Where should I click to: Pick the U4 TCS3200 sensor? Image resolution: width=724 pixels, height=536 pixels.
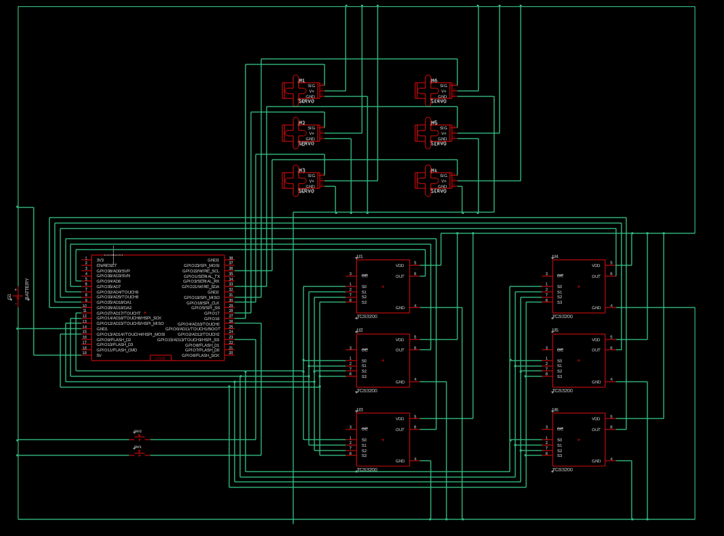pos(578,286)
